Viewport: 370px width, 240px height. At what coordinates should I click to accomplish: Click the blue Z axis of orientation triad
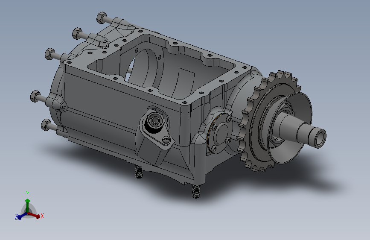pos(22,216)
